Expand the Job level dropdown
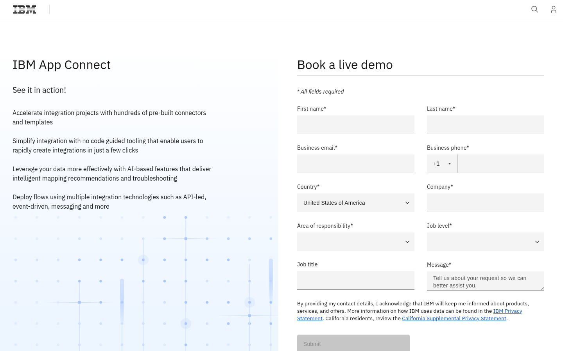 click(486, 242)
